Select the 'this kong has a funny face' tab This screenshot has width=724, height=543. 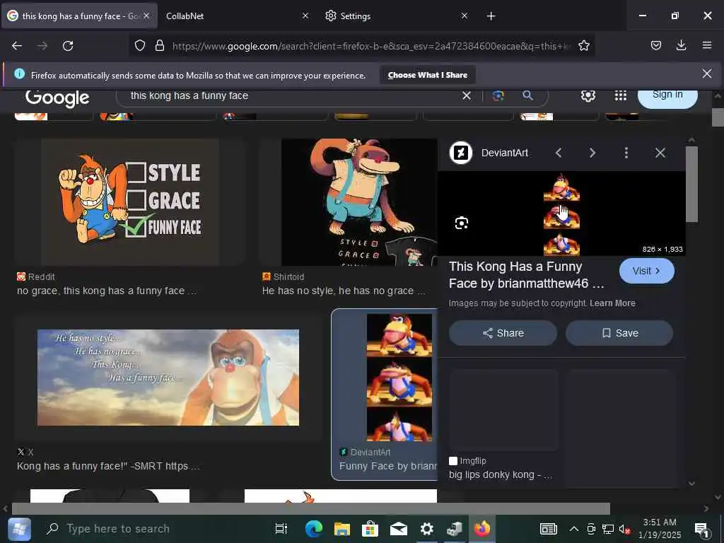point(78,16)
